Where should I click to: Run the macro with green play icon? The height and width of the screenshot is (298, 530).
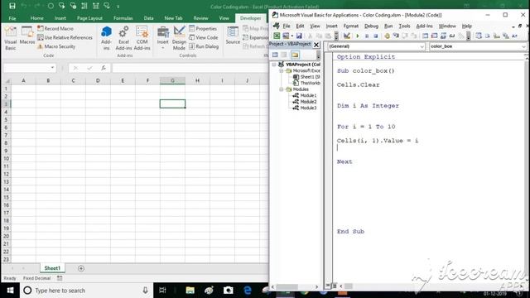click(358, 36)
